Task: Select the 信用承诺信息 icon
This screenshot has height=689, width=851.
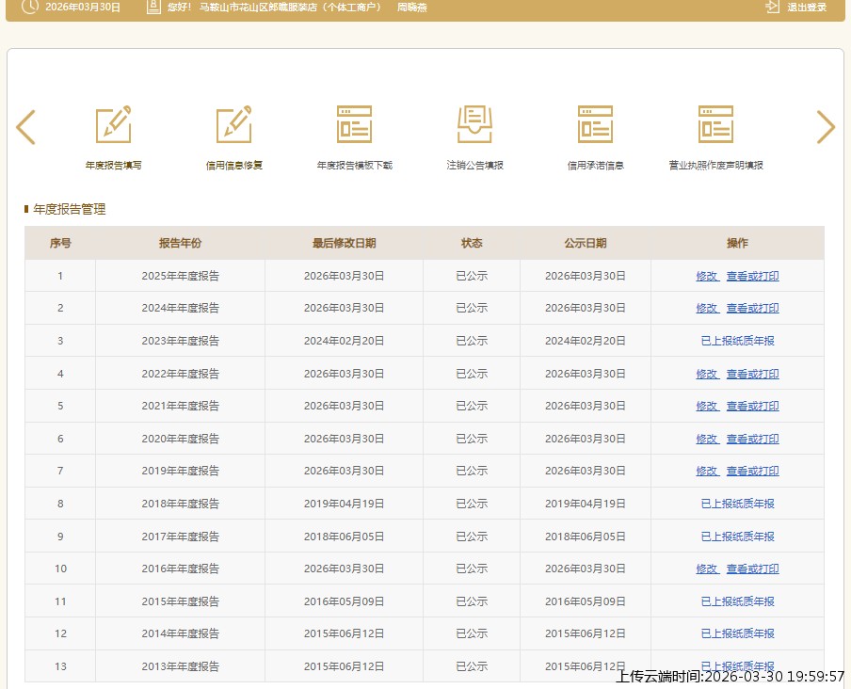Action: 595,125
